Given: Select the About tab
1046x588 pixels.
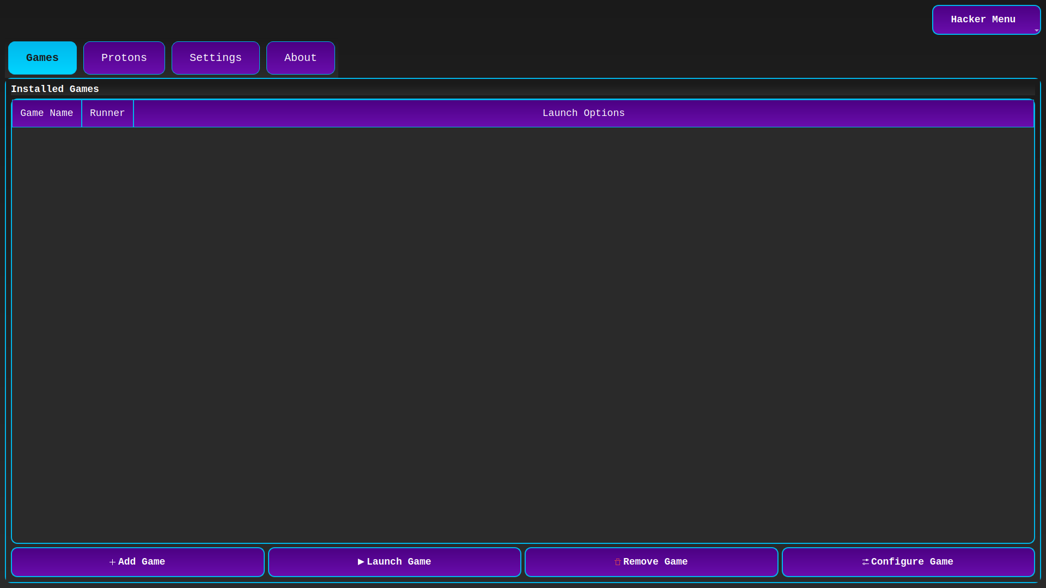Looking at the screenshot, I should (x=301, y=58).
